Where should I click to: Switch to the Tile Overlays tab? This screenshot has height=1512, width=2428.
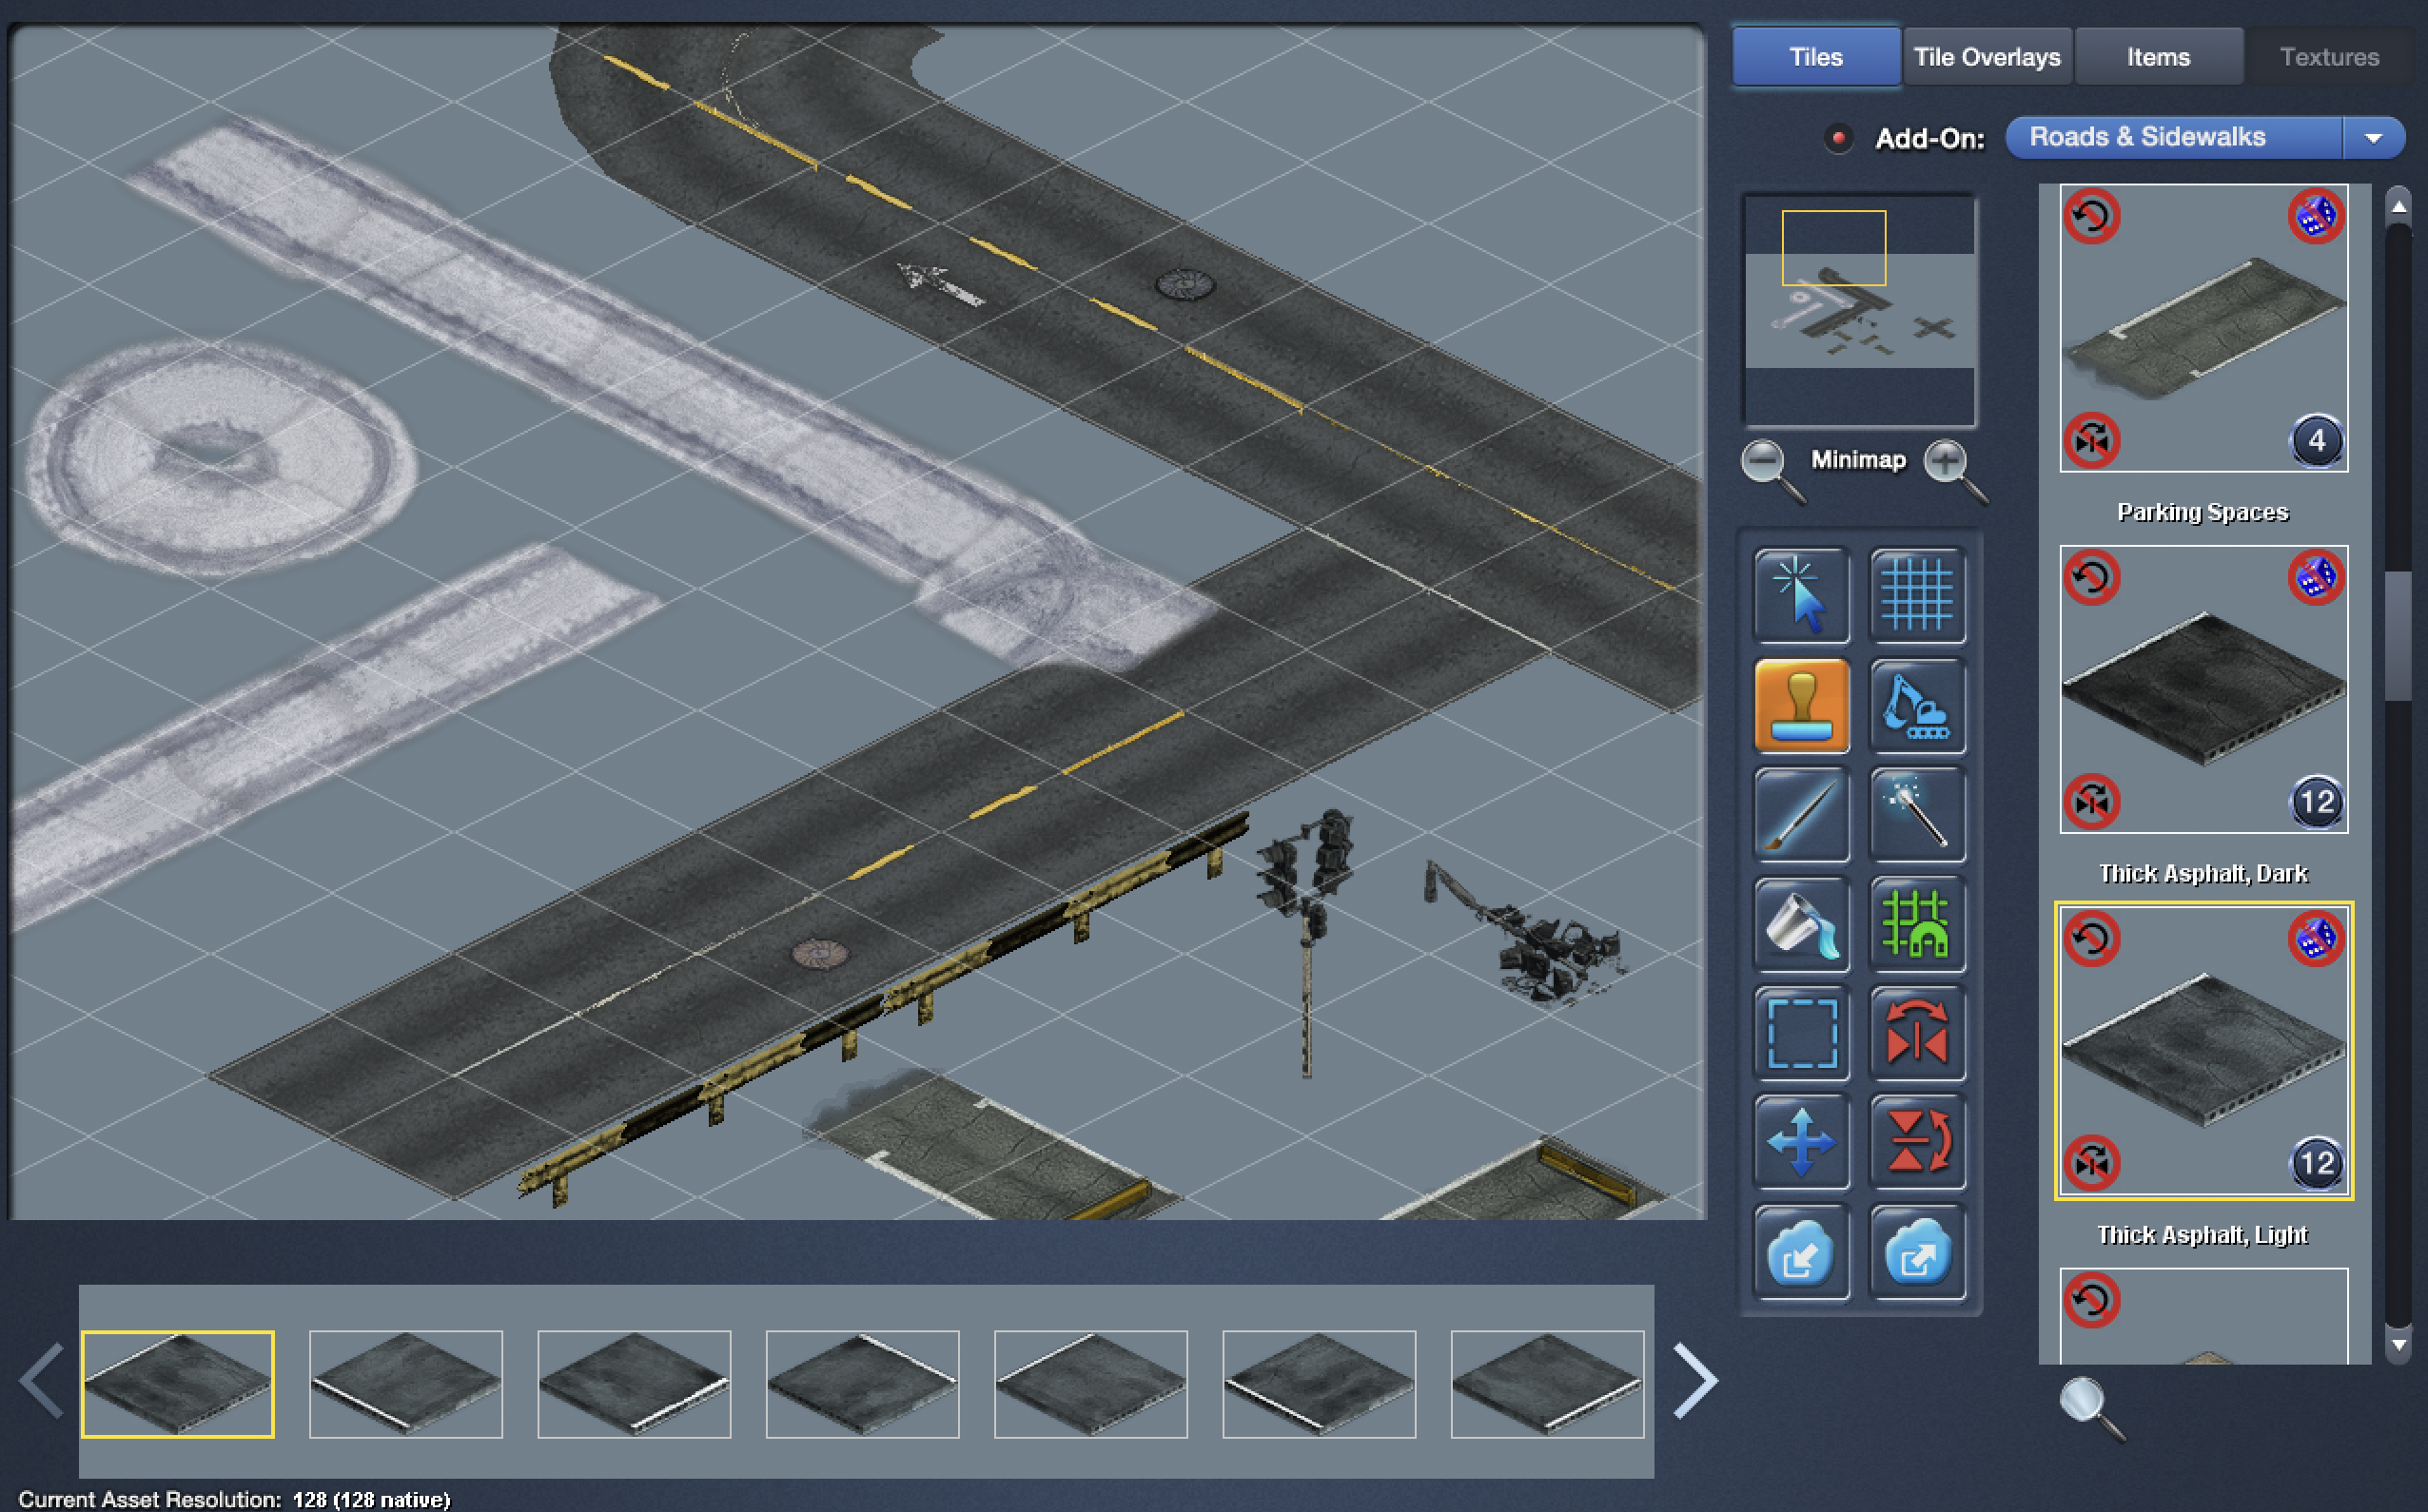point(1987,57)
